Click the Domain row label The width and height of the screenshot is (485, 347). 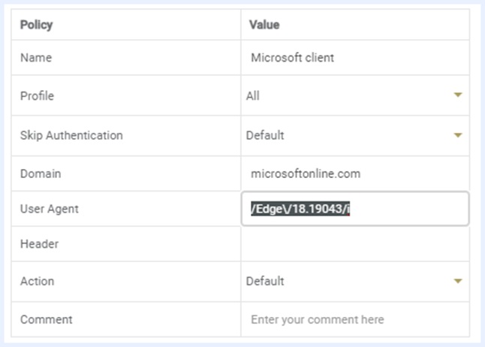coord(41,173)
